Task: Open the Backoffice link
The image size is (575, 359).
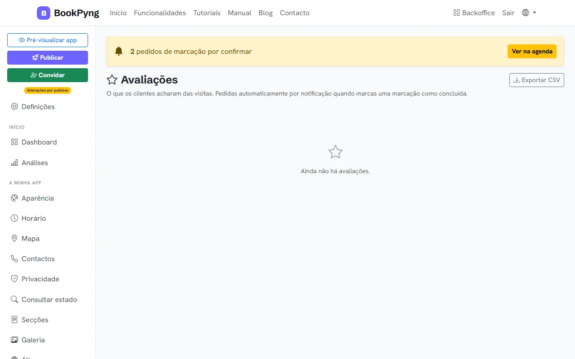Action: 474,13
